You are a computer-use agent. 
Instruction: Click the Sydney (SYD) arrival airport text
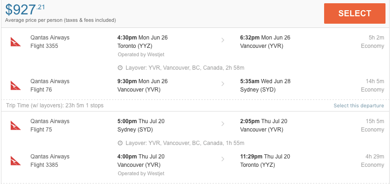tap(258, 90)
